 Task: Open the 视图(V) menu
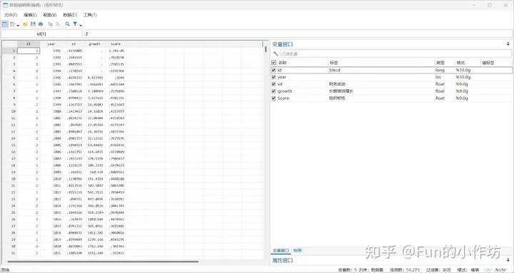click(x=50, y=15)
